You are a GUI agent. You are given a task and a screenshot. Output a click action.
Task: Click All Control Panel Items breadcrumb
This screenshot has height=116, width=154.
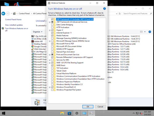pos(40,14)
